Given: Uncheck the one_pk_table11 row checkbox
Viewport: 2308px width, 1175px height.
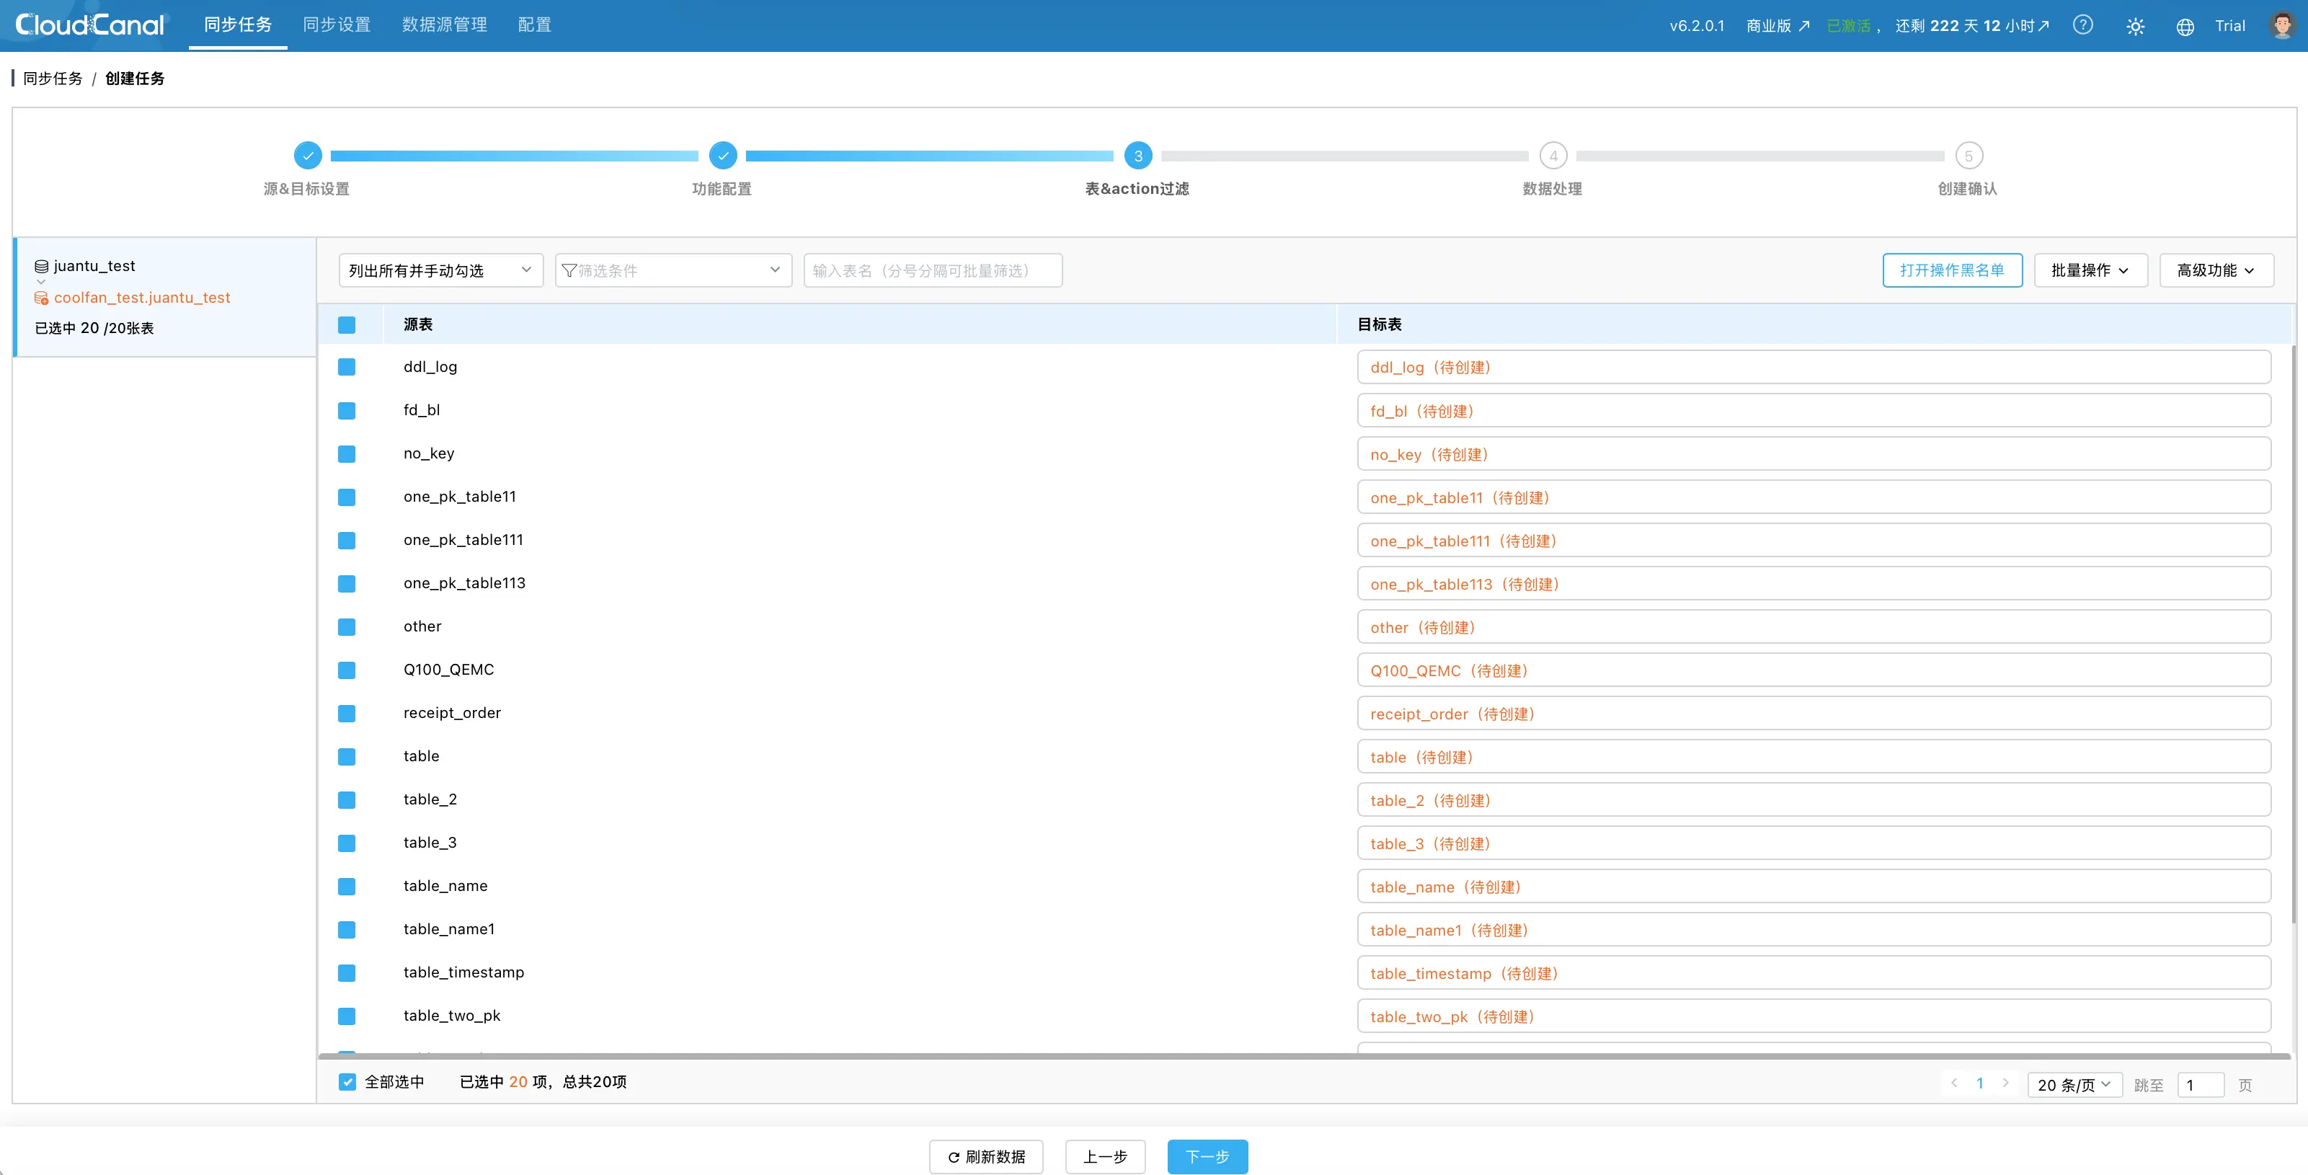Looking at the screenshot, I should [x=347, y=497].
